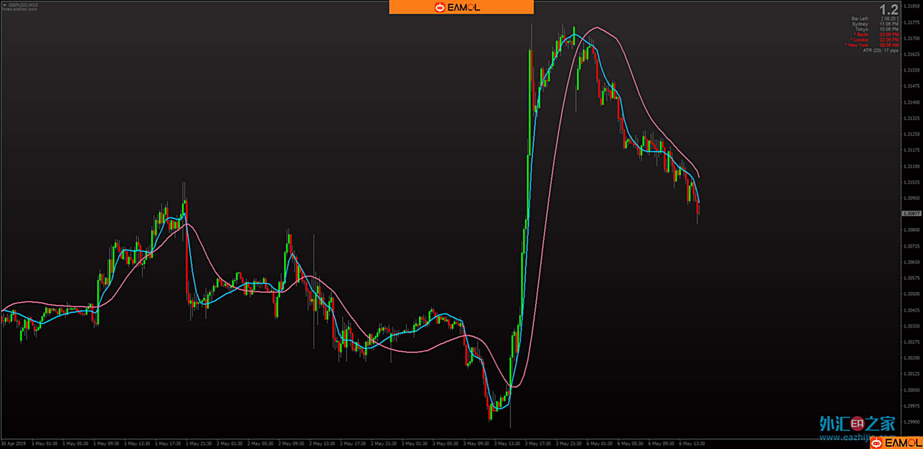The height and width of the screenshot is (449, 923).
Task: Click the EAMOL robot icon in top banner
Action: pyautogui.click(x=439, y=7)
